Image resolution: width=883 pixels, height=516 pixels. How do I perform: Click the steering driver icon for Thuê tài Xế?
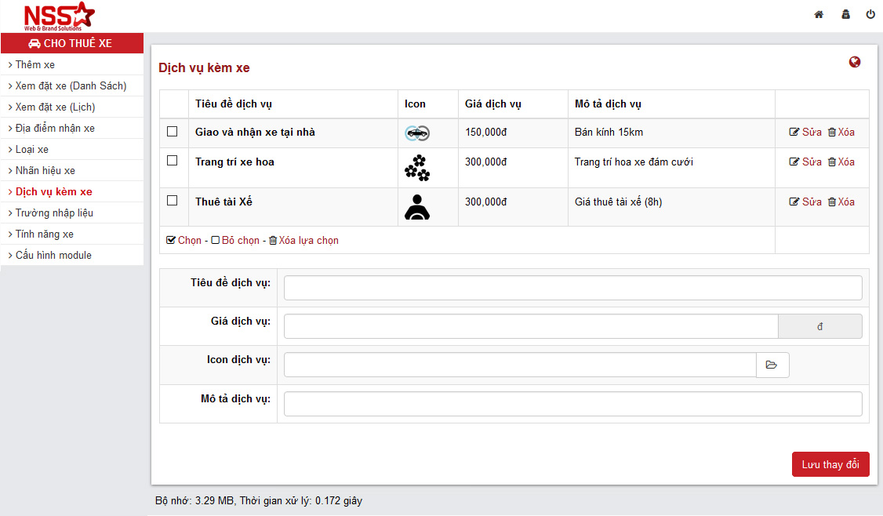coord(417,206)
